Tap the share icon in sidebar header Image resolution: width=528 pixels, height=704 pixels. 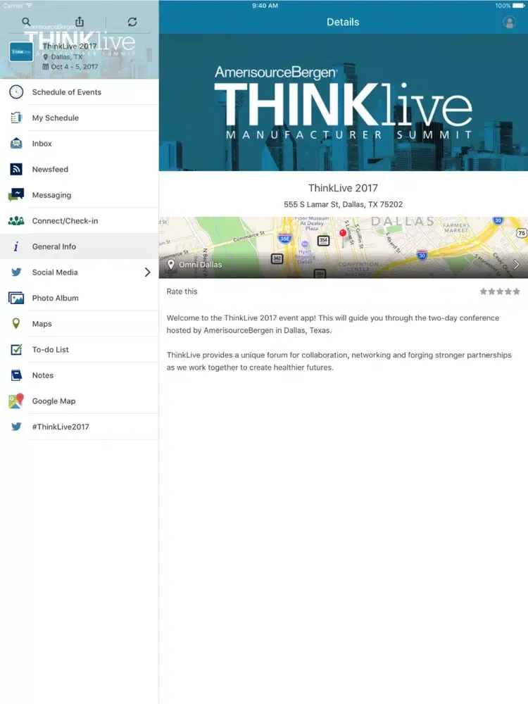point(80,22)
